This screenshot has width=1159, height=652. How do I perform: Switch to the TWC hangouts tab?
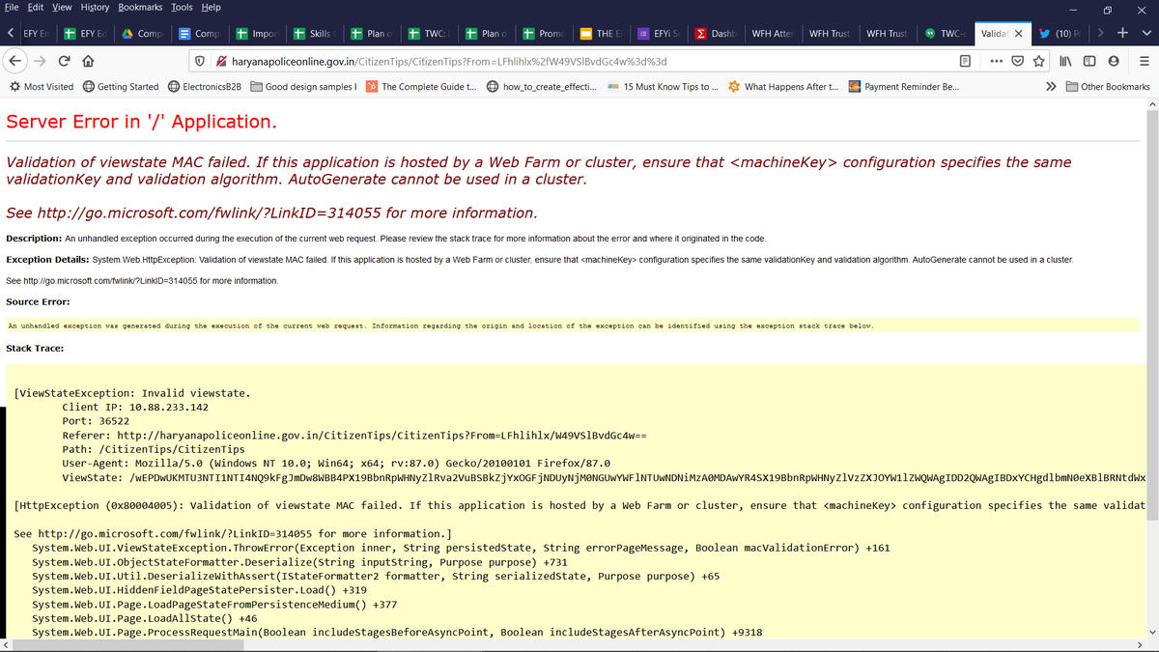945,33
